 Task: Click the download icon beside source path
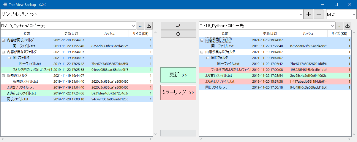coord(149,26)
